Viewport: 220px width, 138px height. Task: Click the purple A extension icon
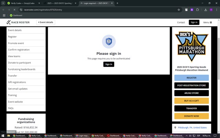coord(192,10)
